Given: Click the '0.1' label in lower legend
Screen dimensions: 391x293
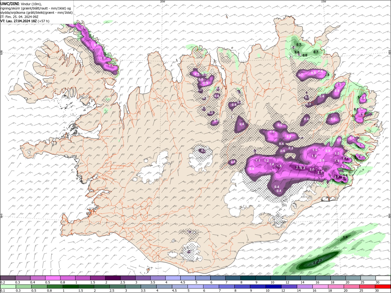Looking at the screenshot, I should coord(2,291).
